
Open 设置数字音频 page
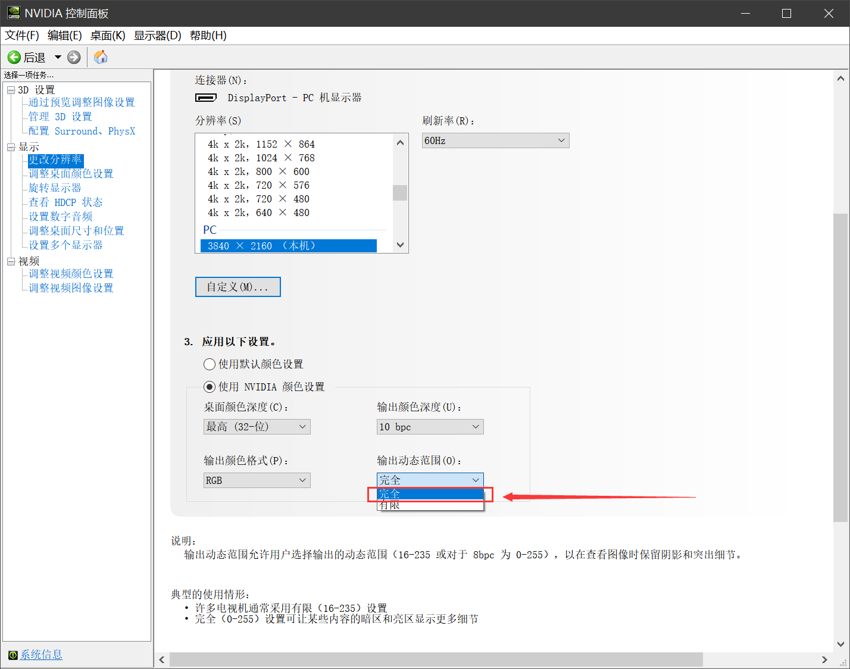coord(60,217)
